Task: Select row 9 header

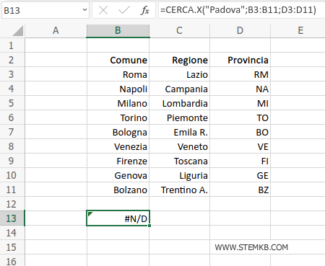Action: tap(12, 161)
